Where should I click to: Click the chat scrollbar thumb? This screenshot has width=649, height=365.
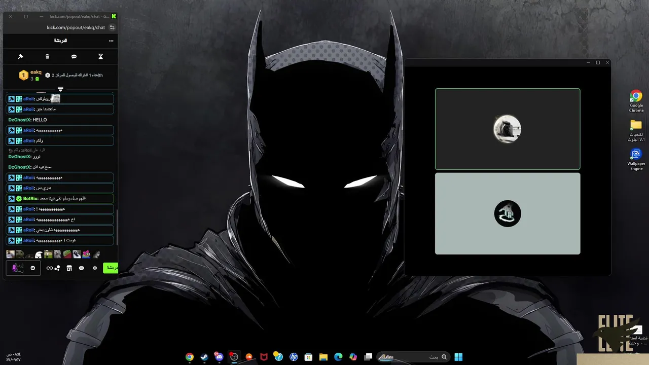(117, 228)
